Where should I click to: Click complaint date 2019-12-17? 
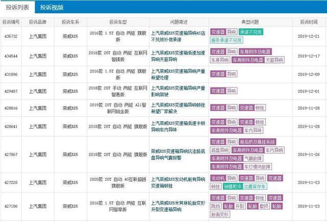pos(309,56)
